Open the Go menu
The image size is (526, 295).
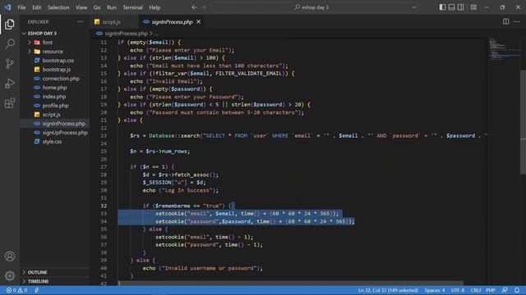(97, 7)
